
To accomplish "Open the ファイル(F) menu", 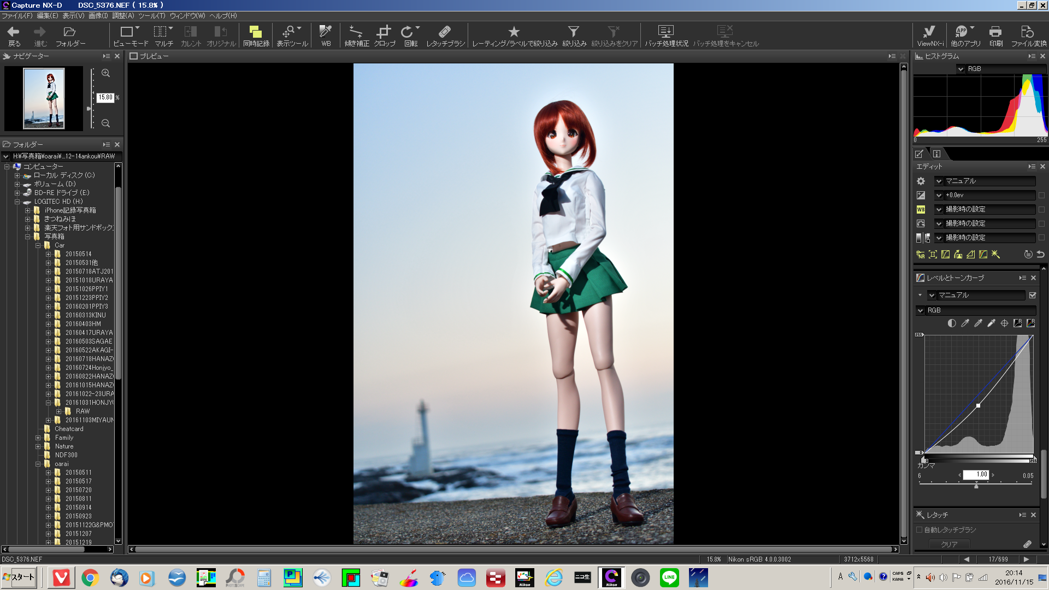I will (x=17, y=16).
